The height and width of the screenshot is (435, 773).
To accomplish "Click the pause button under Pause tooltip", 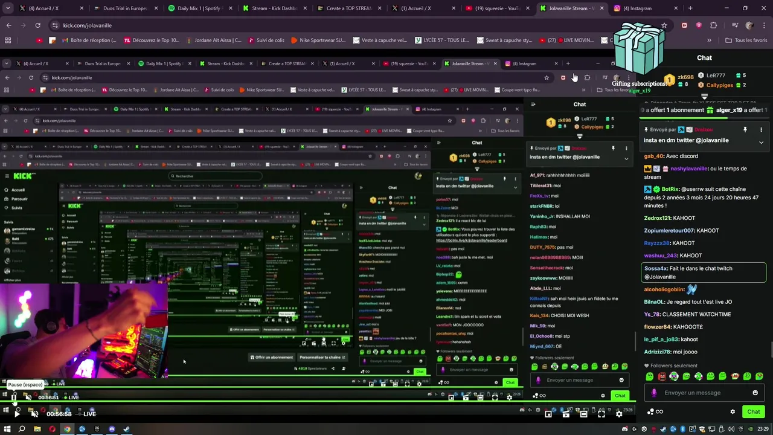I will (14, 397).
